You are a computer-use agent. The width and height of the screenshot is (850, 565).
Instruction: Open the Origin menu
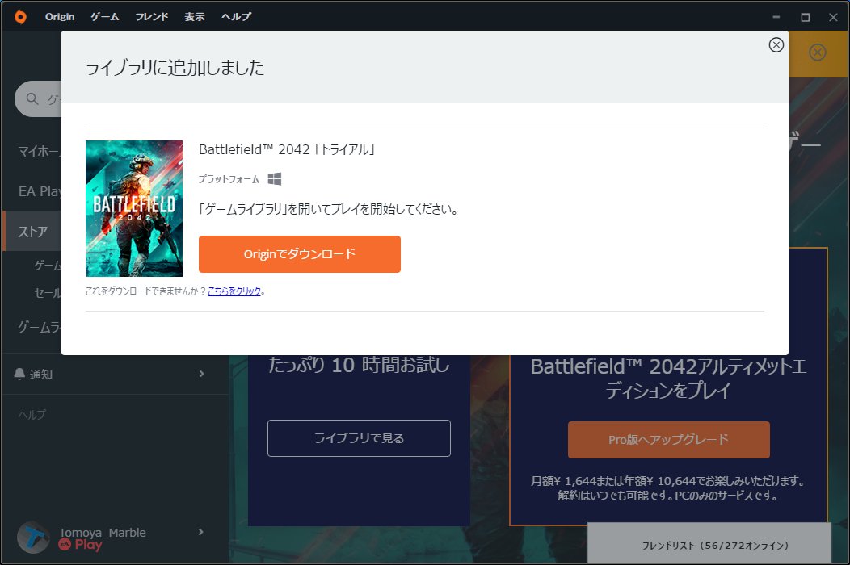pyautogui.click(x=59, y=16)
